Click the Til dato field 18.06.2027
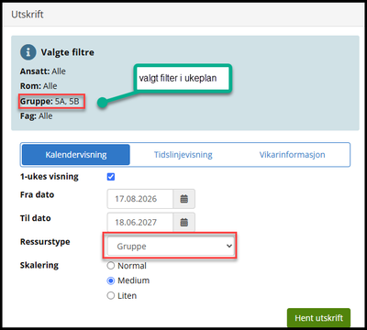 point(140,223)
